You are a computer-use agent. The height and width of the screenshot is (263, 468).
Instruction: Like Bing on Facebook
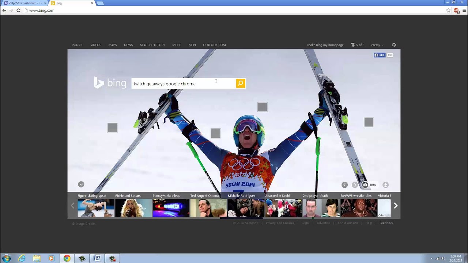pyautogui.click(x=380, y=55)
